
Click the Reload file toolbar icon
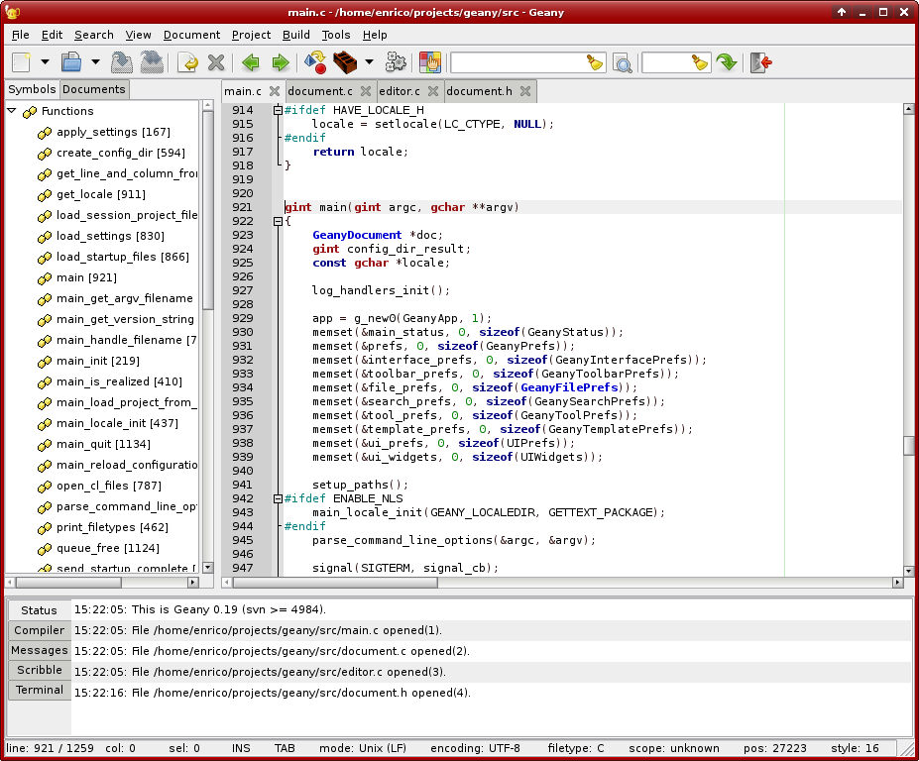[186, 62]
